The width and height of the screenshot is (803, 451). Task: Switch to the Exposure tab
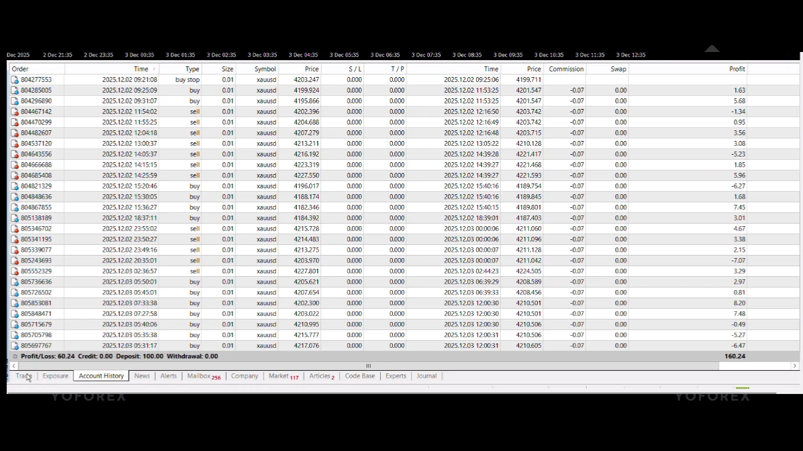(55, 376)
